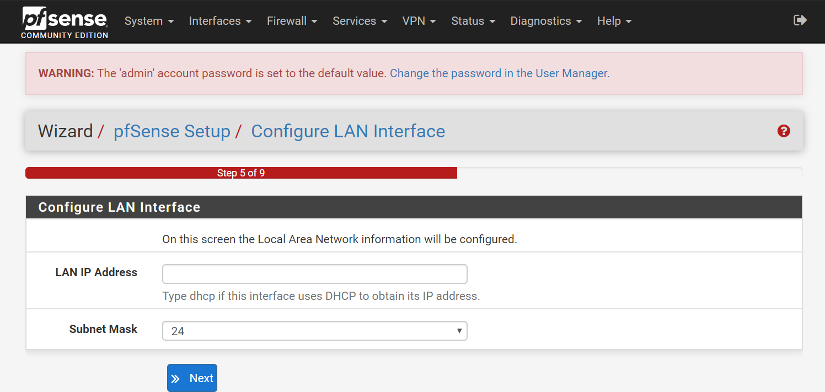The height and width of the screenshot is (392, 825).
Task: Click the Subnet Mask label
Action: coord(103,329)
